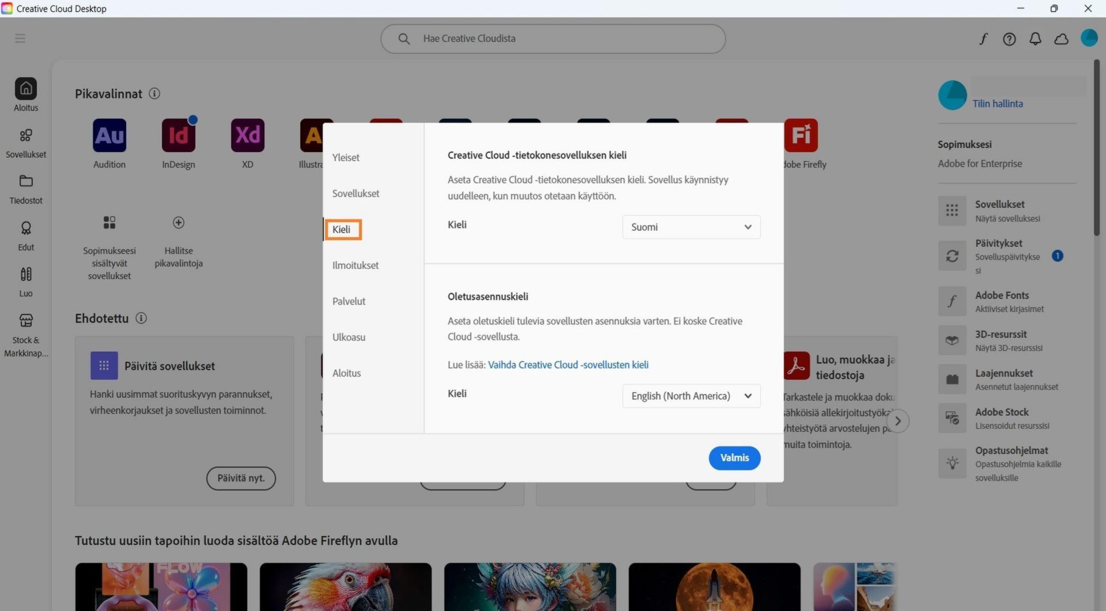Viewport: 1106px width, 611px height.
Task: Switch to the Ulkoasu settings tab
Action: pyautogui.click(x=349, y=337)
